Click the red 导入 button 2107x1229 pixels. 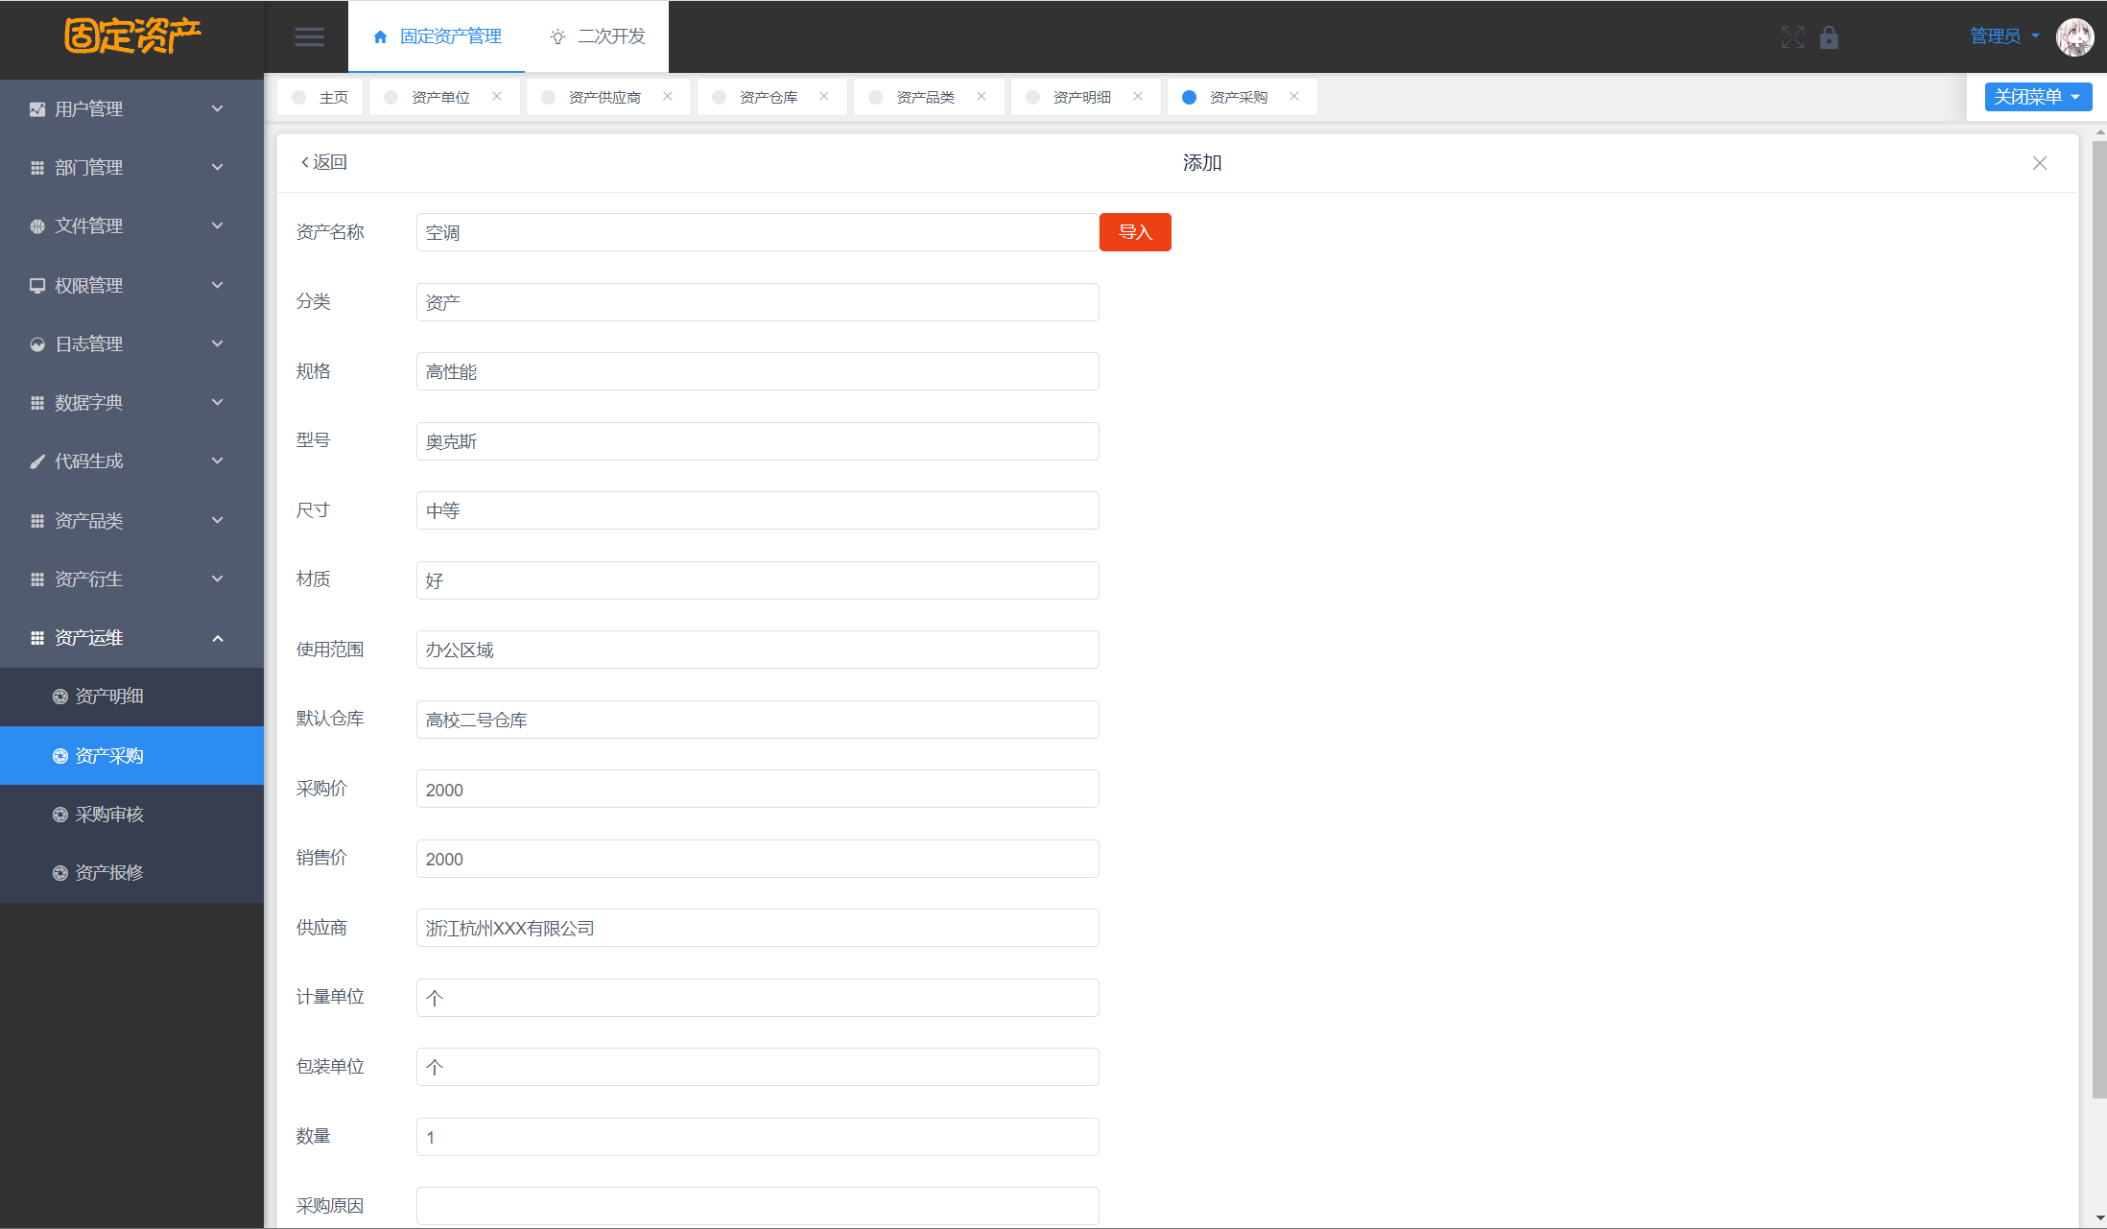[x=1134, y=232]
